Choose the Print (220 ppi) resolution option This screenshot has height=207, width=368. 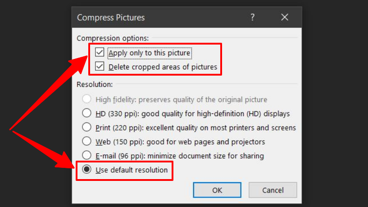pos(87,128)
